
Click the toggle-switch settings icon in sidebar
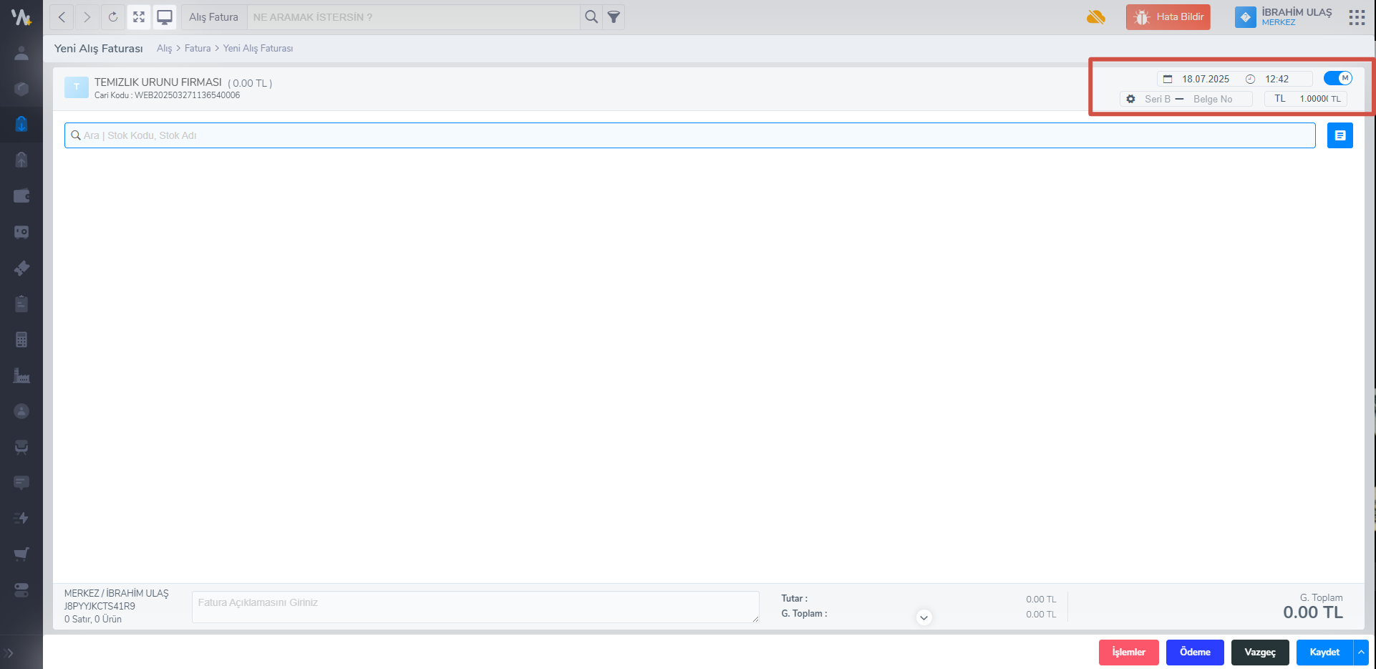[21, 589]
